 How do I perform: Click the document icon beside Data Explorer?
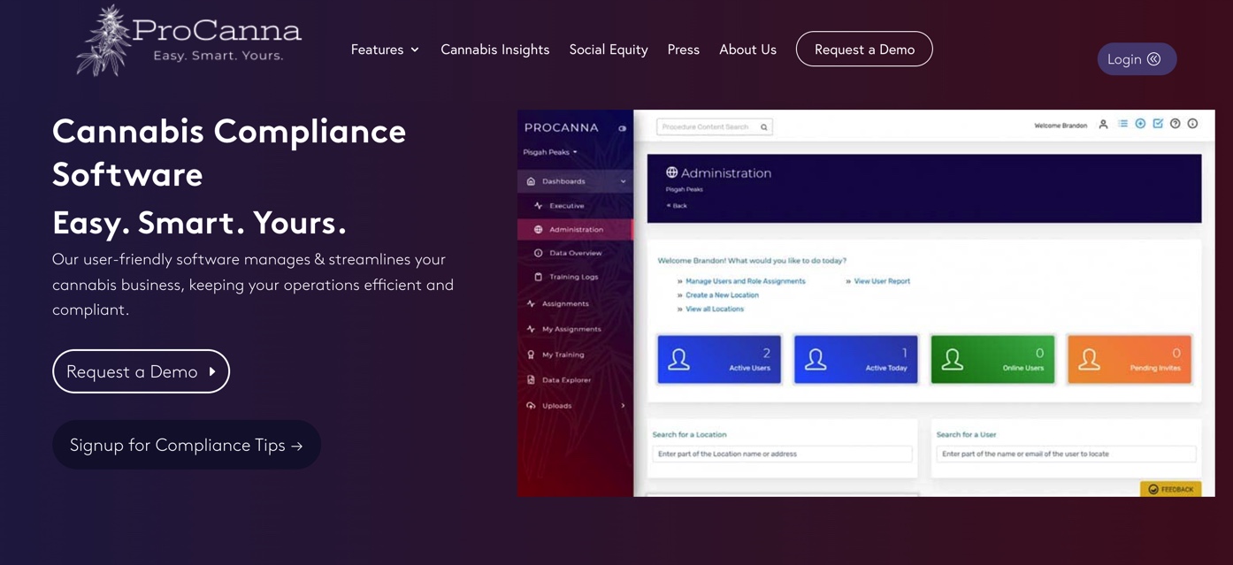(x=531, y=380)
